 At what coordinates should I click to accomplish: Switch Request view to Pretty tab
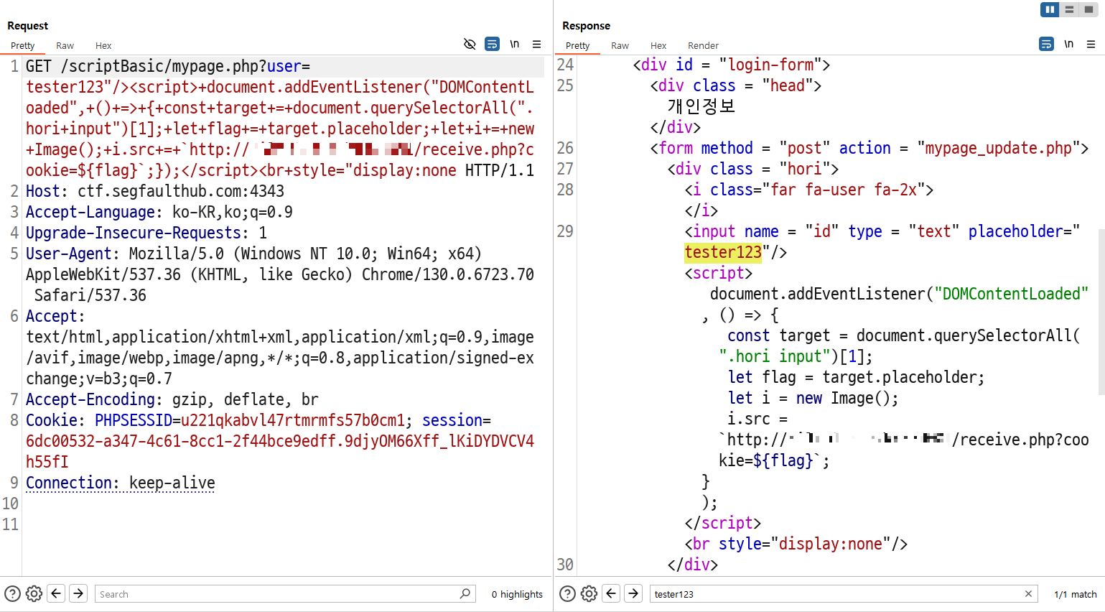click(23, 45)
